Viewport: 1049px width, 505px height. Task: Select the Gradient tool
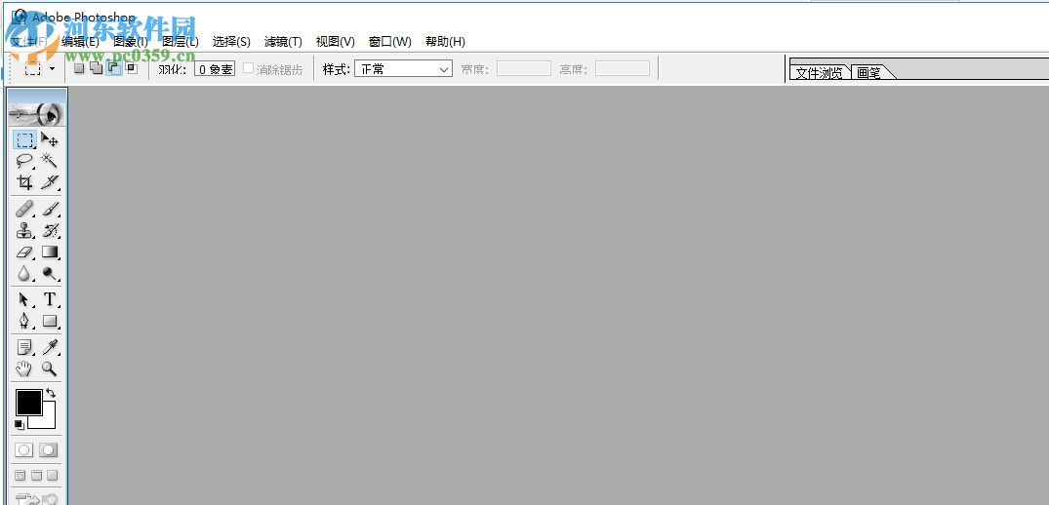pos(50,252)
